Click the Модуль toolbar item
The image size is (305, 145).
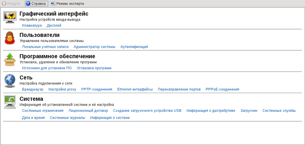pos(11,4)
